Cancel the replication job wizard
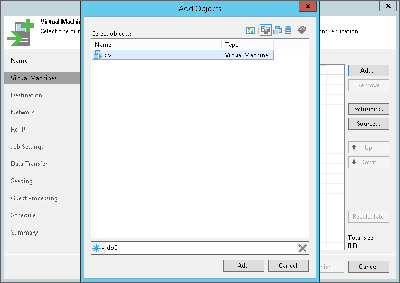This screenshot has width=400, height=283. tap(369, 267)
